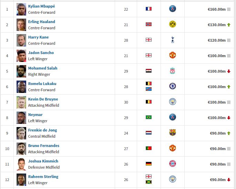Click the green up arrow beside Haaland's value
The image size is (236, 189).
point(229,25)
